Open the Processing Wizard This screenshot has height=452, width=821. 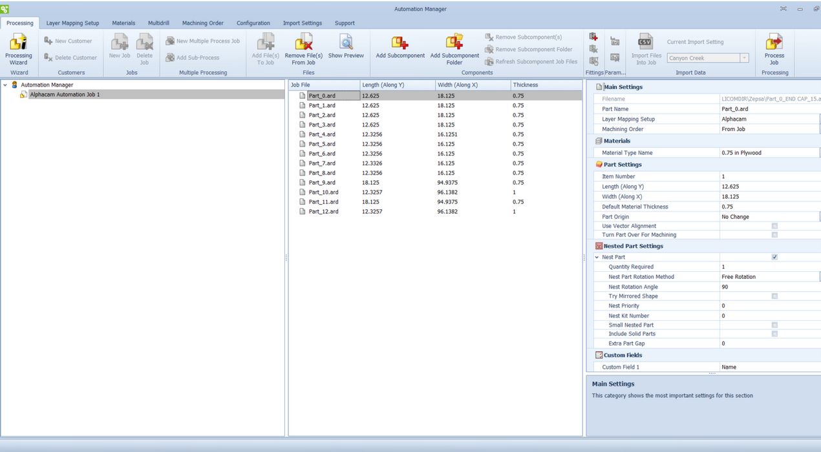[x=18, y=48]
